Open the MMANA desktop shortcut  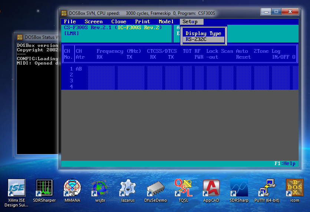72,188
